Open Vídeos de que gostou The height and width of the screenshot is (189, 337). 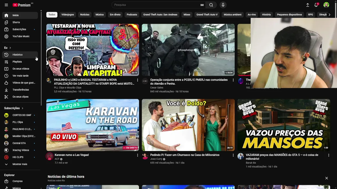click(x=20, y=83)
